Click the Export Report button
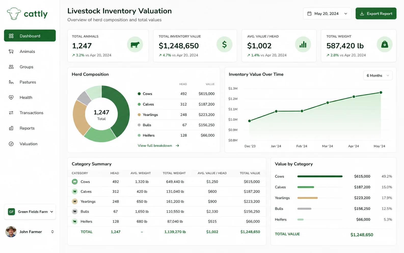This screenshot has width=404, height=253. tap(376, 14)
